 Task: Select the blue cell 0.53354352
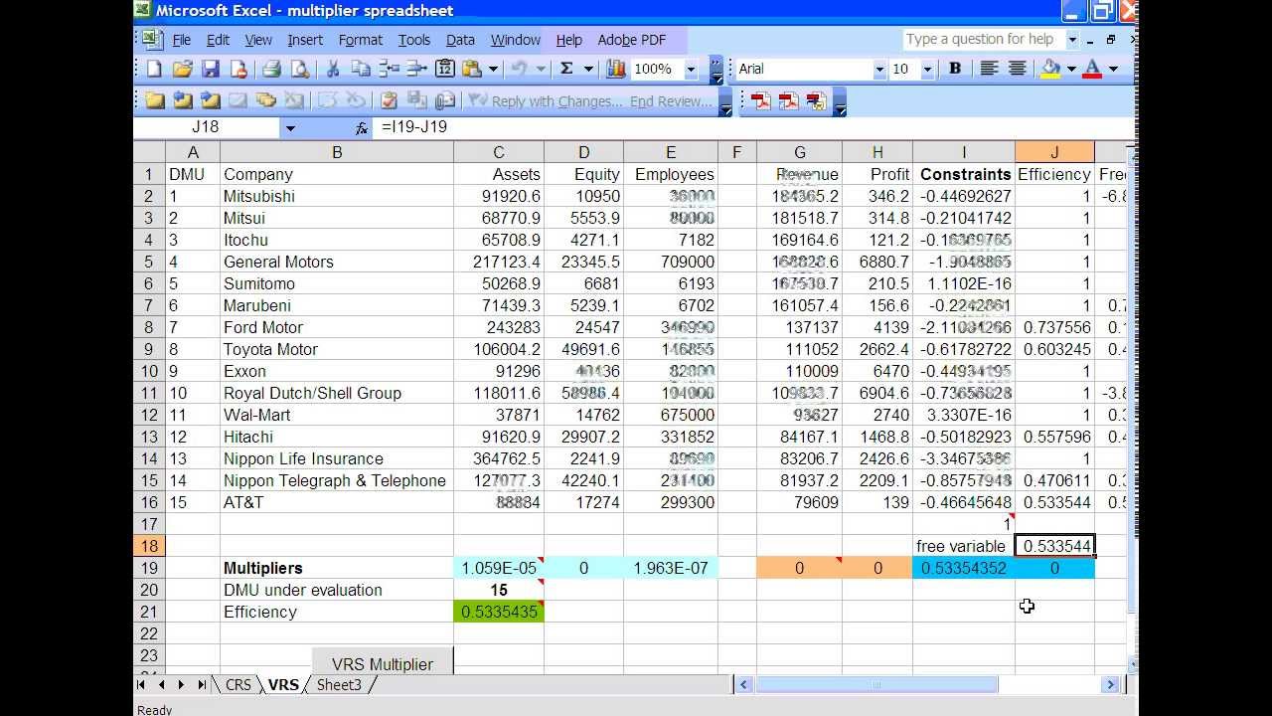tap(964, 568)
